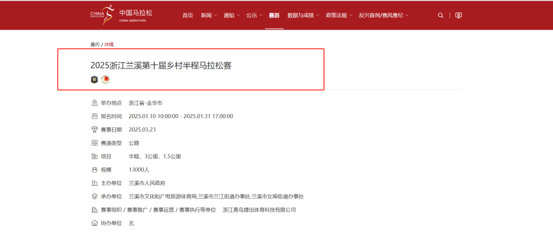Expand the 通知 dropdown menu
Screen dimensions: 553x243
coord(231,15)
